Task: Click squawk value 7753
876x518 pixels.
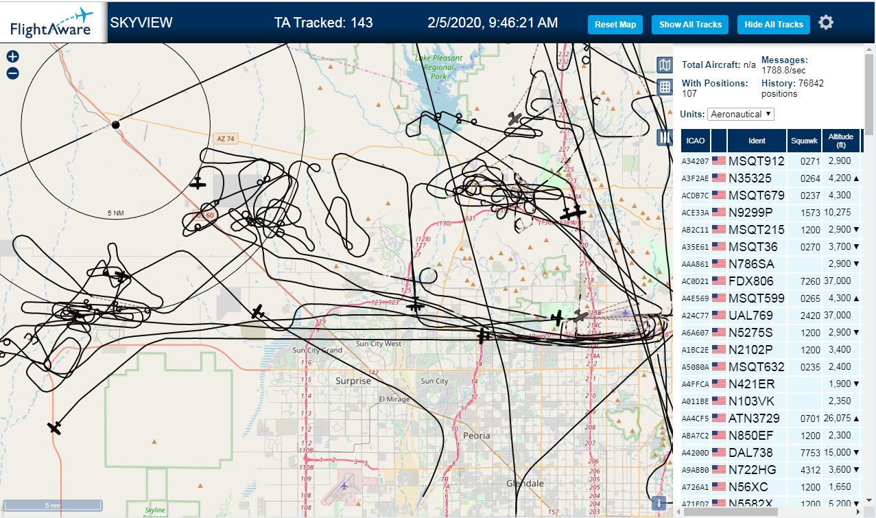Action: click(810, 453)
